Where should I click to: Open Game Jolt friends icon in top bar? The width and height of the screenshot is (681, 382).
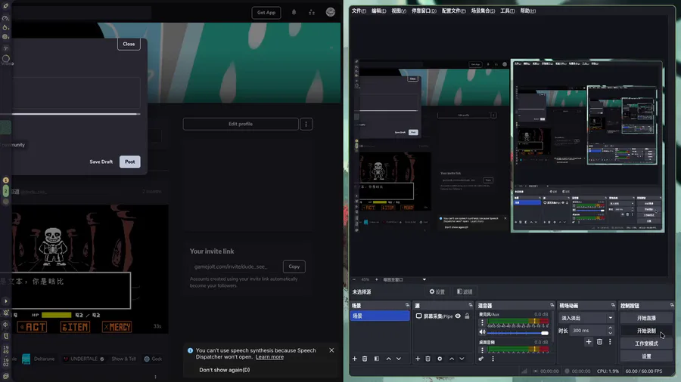[x=312, y=12]
